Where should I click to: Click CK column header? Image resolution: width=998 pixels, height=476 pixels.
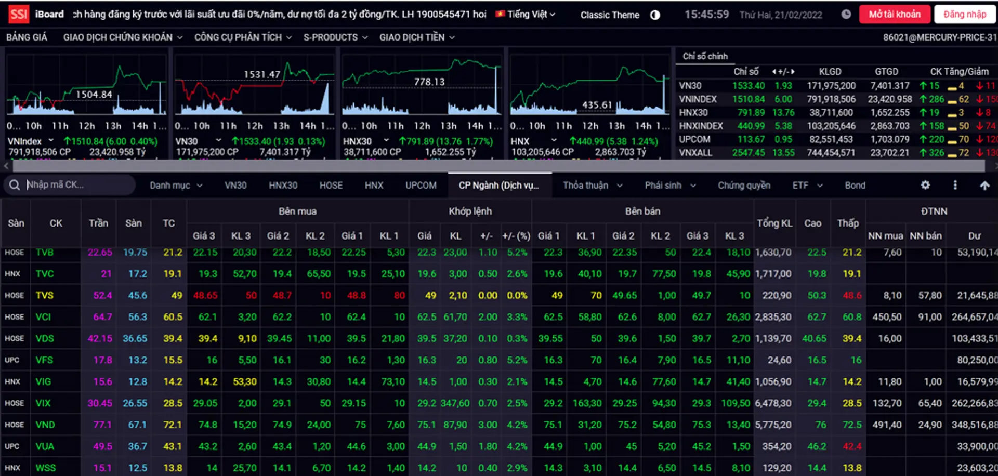[56, 223]
